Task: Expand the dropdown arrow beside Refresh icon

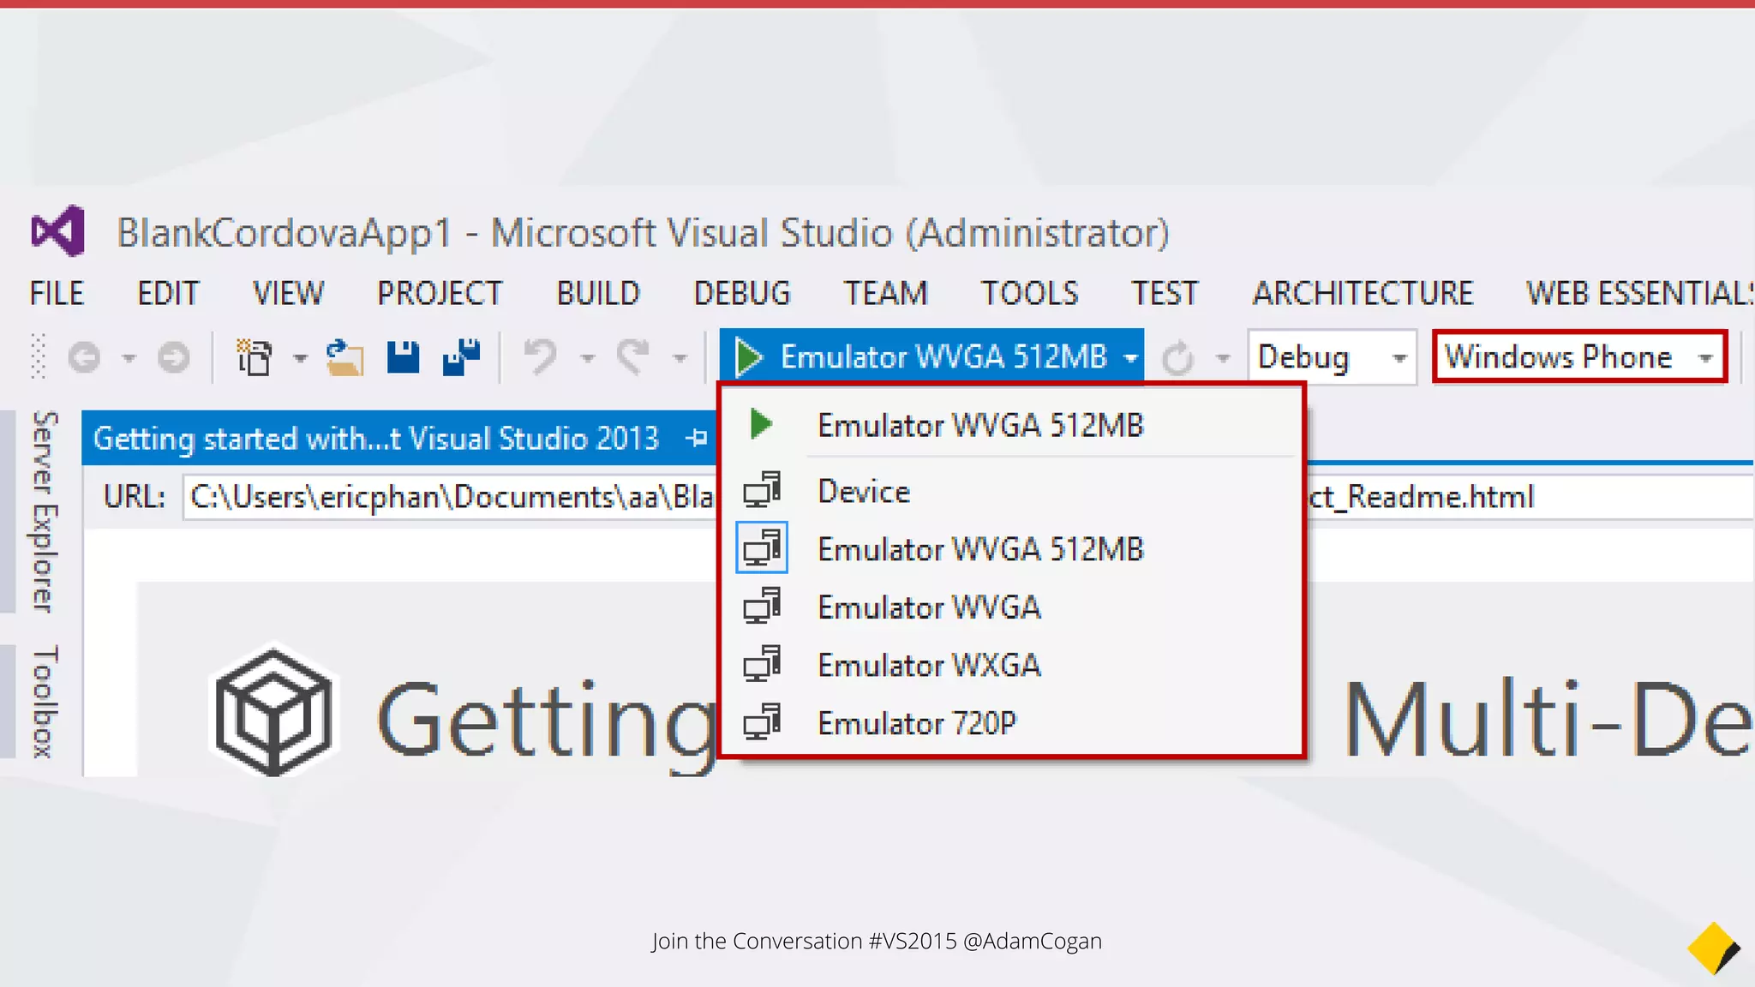Action: point(1223,358)
